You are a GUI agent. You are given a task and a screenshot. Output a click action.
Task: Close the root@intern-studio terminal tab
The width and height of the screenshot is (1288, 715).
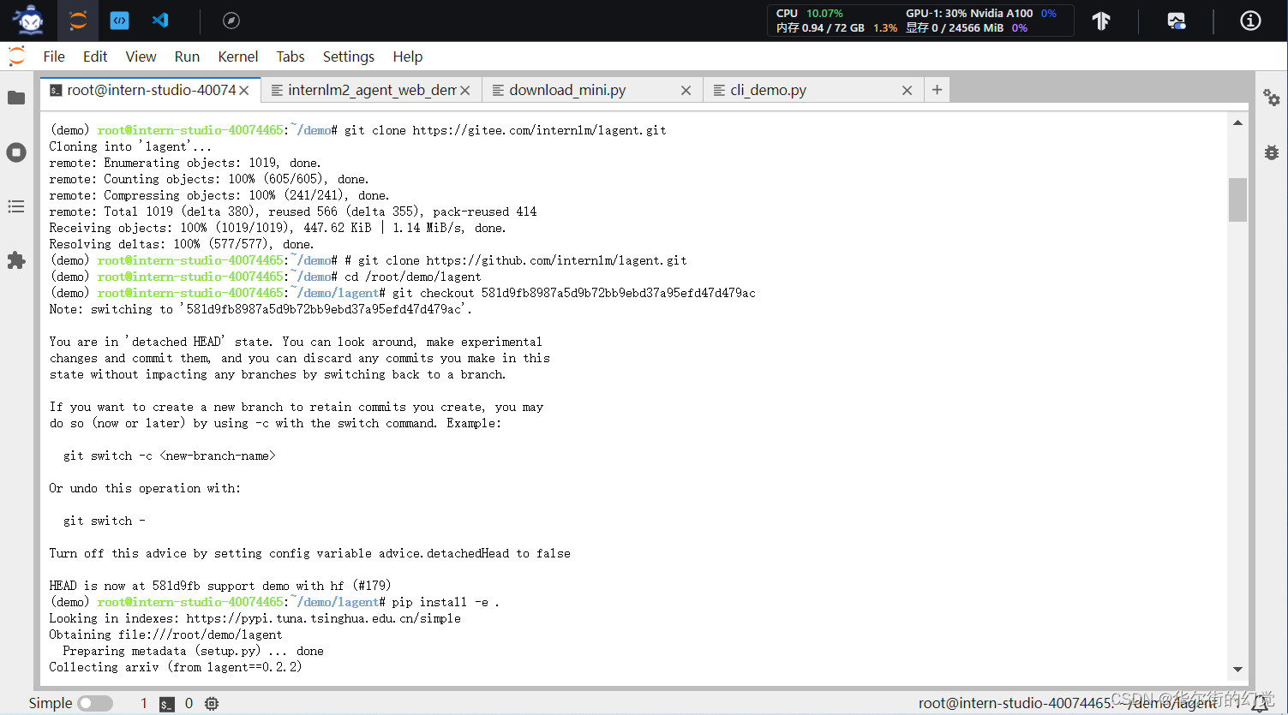click(x=244, y=90)
